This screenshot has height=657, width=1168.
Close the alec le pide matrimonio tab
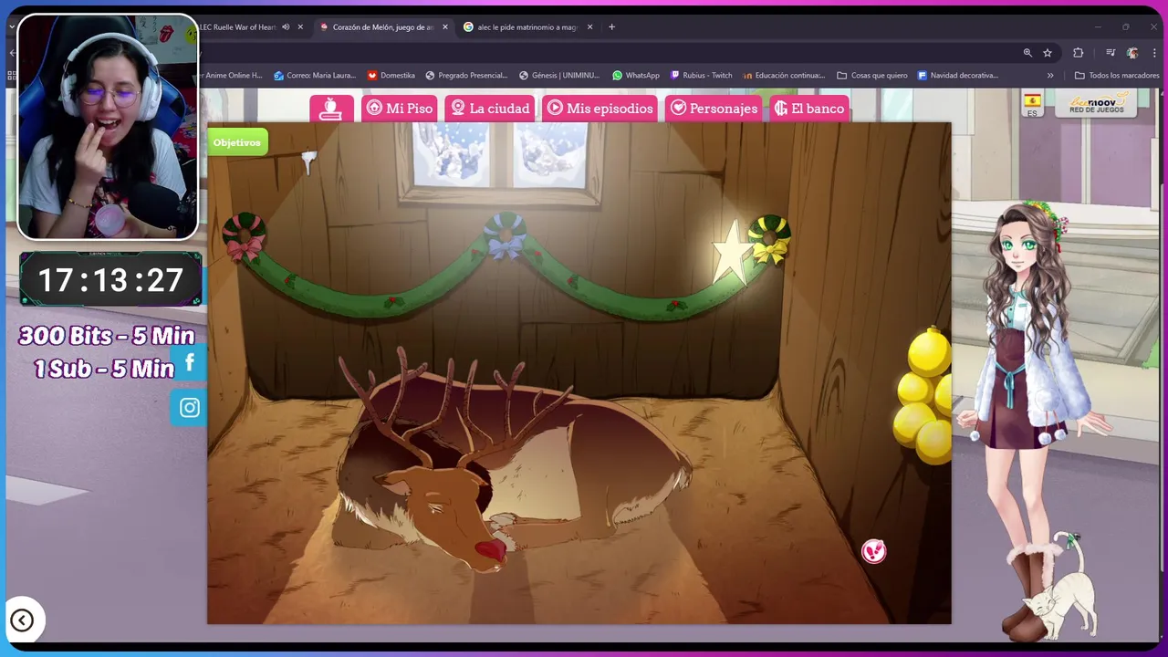[x=590, y=27]
